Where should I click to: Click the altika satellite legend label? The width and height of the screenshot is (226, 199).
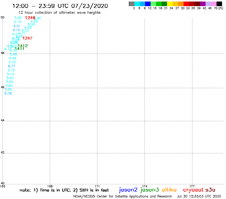pyautogui.click(x=169, y=190)
